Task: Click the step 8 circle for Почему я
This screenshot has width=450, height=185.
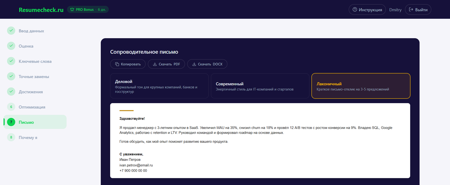Action: pyautogui.click(x=11, y=138)
